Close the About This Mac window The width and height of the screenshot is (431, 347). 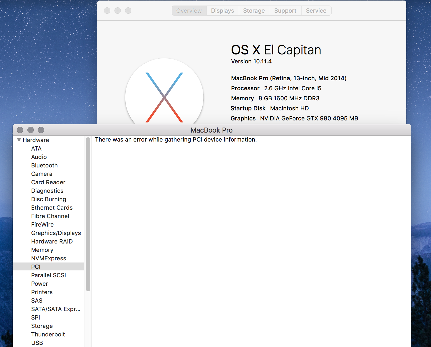click(x=107, y=11)
